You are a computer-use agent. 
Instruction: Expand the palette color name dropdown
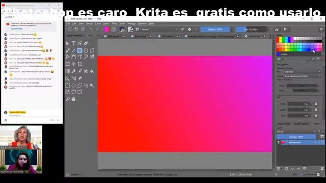(x=300, y=54)
